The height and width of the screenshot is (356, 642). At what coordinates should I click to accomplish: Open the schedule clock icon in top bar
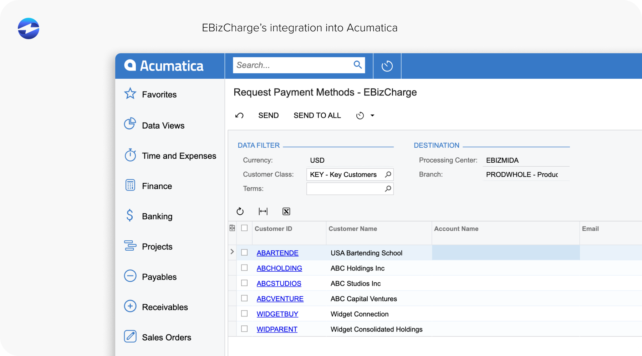tap(387, 66)
